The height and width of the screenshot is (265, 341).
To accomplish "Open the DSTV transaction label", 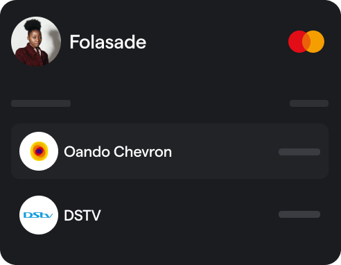I will pos(82,215).
